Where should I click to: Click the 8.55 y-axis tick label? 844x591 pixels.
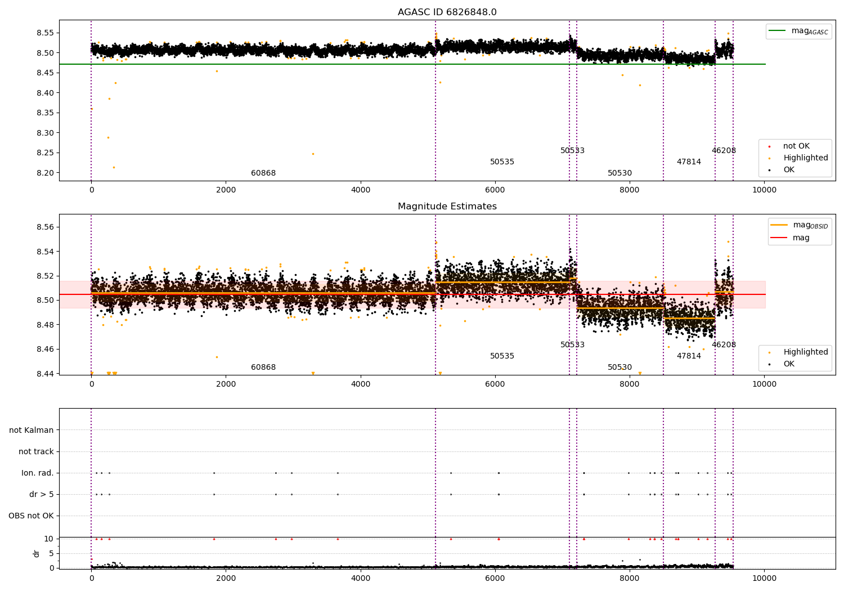44,33
